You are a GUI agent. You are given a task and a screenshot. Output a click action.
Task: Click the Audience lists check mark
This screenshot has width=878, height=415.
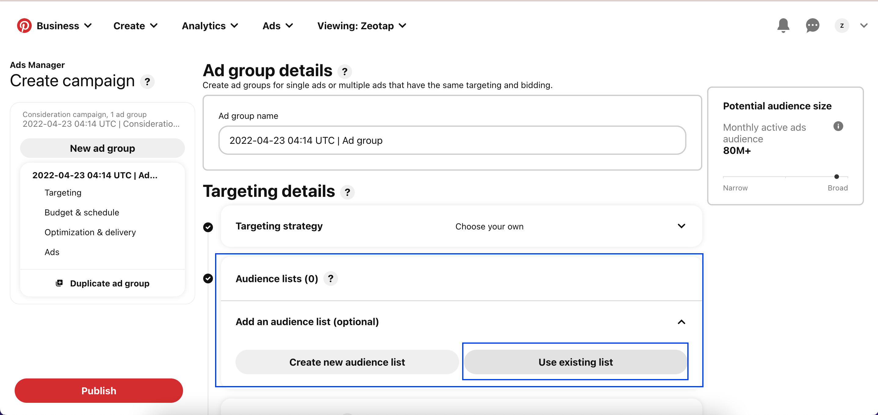[208, 278]
